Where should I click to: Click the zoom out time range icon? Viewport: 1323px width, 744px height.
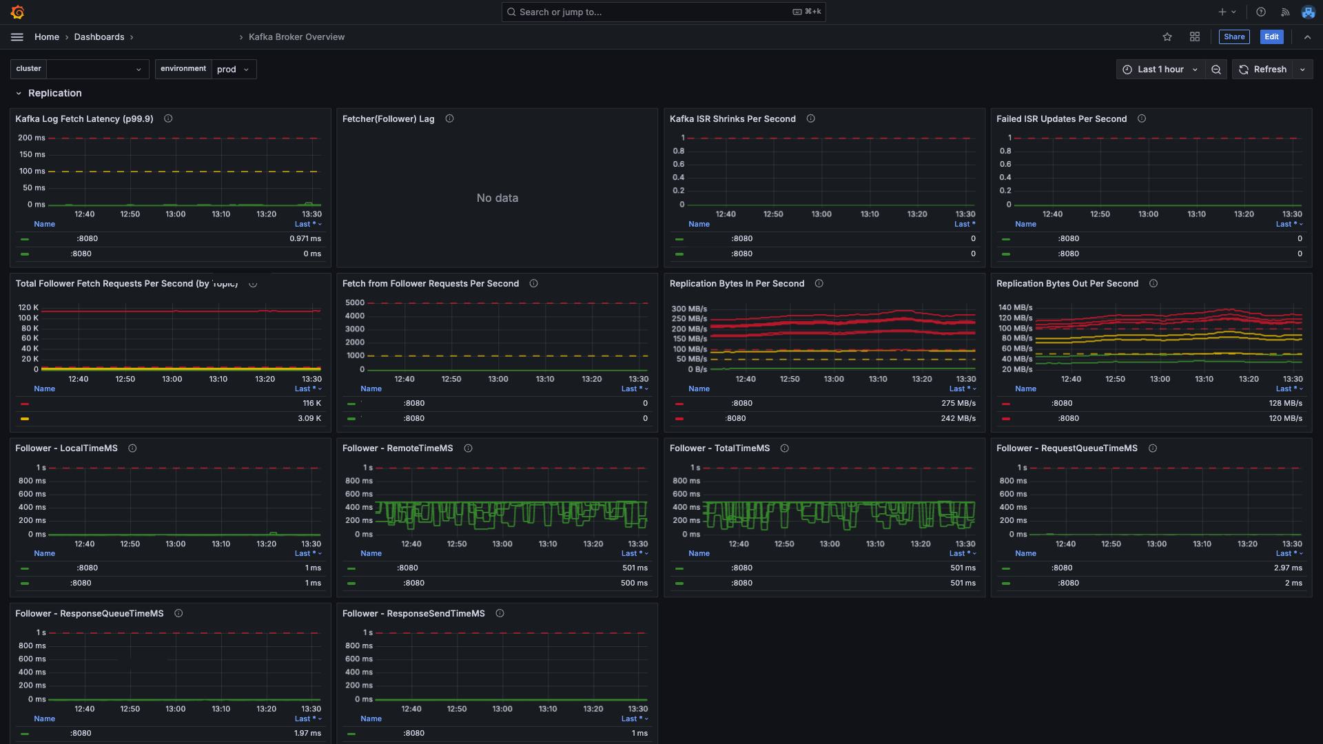point(1216,70)
